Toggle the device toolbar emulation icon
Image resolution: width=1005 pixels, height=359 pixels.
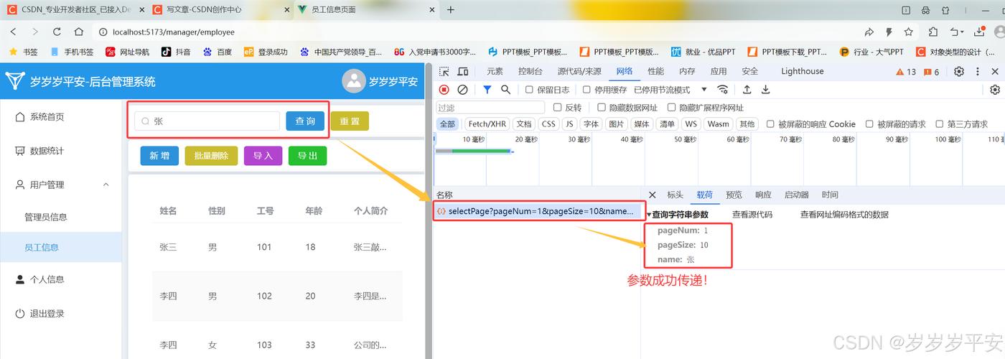[x=463, y=72]
